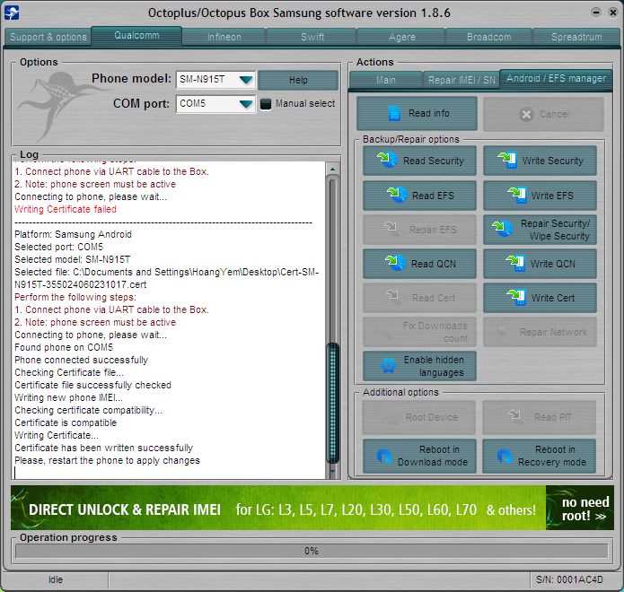
Task: Click the Write Cert button label
Action: (553, 298)
